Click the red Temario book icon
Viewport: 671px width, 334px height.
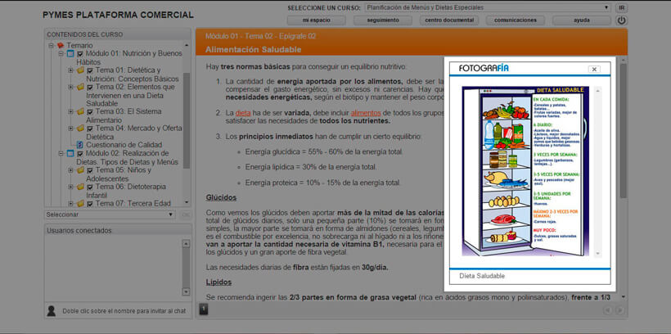[x=61, y=45]
